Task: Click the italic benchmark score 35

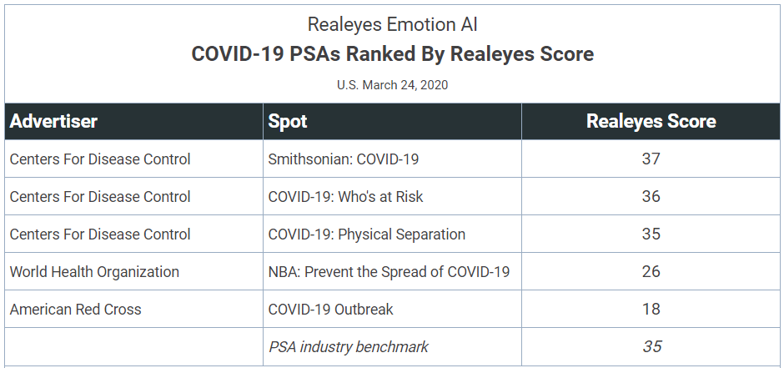Action: pos(651,346)
